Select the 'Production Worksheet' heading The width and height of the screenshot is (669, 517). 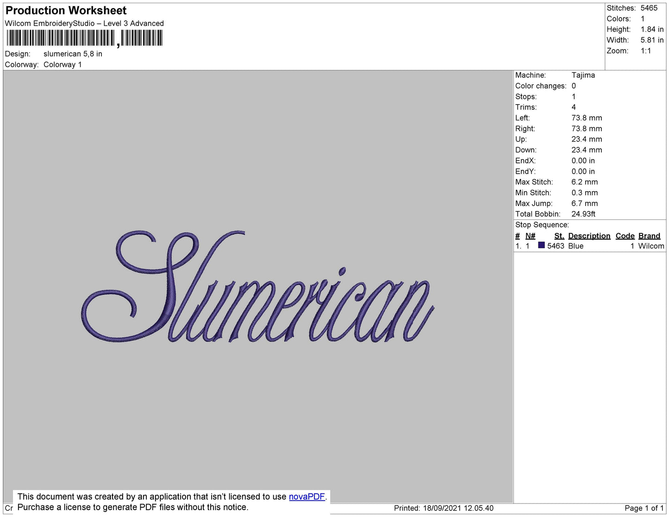pyautogui.click(x=66, y=11)
